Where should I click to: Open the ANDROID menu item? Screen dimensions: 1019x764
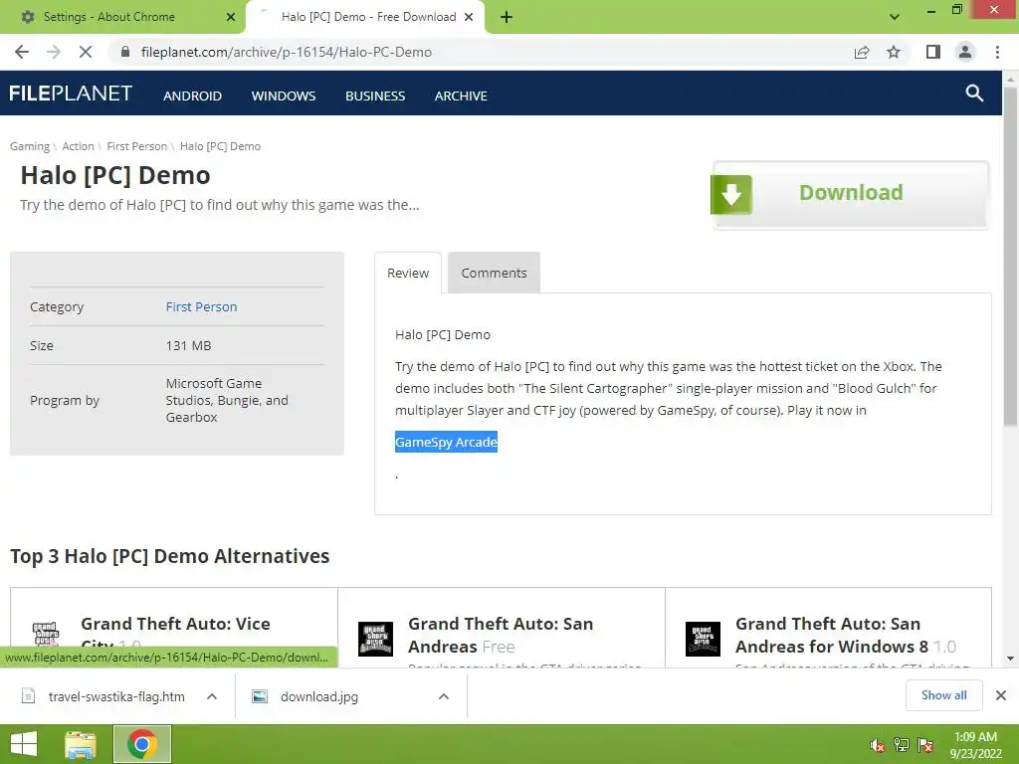click(192, 95)
